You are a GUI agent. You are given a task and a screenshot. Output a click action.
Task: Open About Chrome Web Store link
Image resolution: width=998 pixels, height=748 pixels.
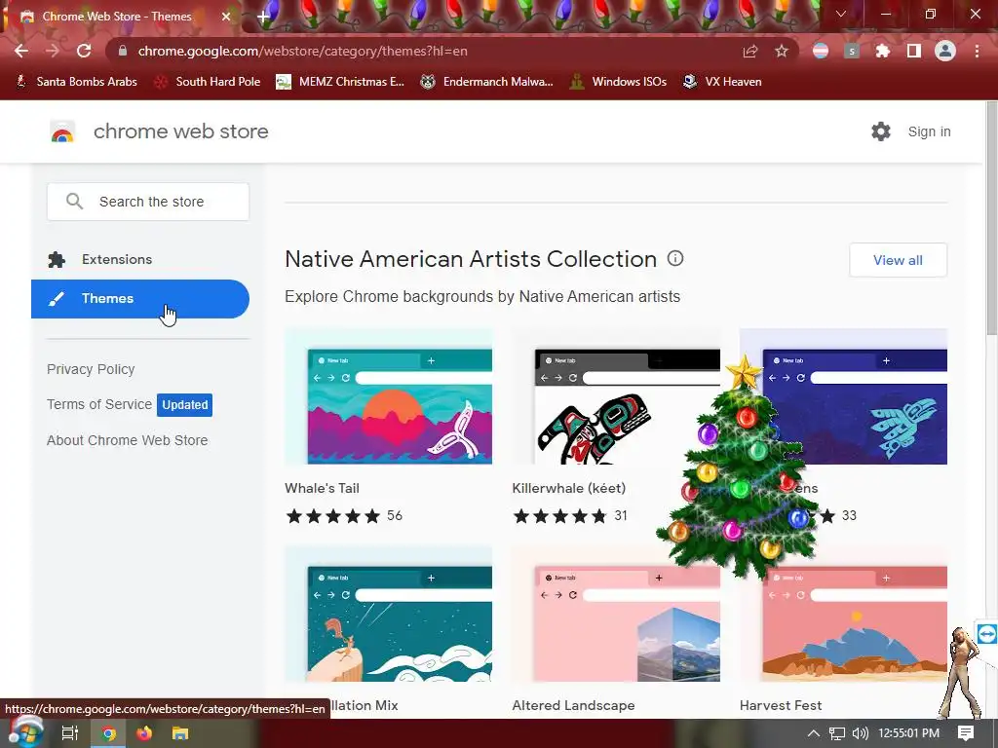128,440
